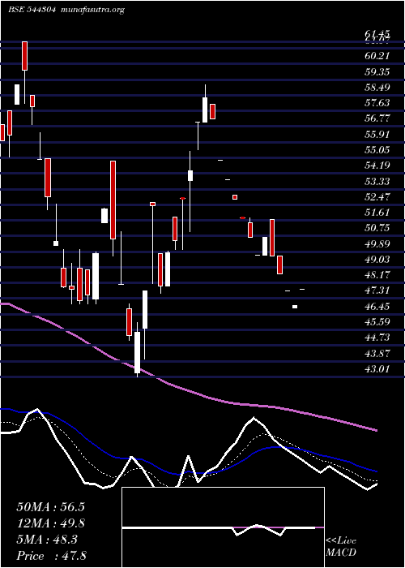The image size is (405, 568).
Task: Select the BSE 544304 ticker label
Action: 32,10
